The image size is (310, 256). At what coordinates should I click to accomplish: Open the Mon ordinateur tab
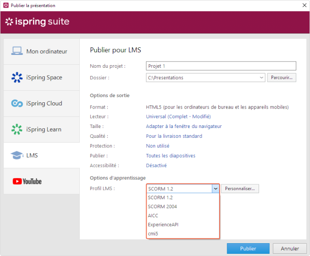pyautogui.click(x=42, y=51)
